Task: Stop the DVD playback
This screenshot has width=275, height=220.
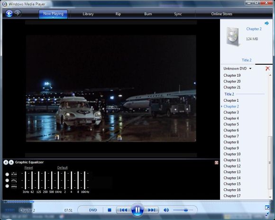Action: (x=110, y=210)
